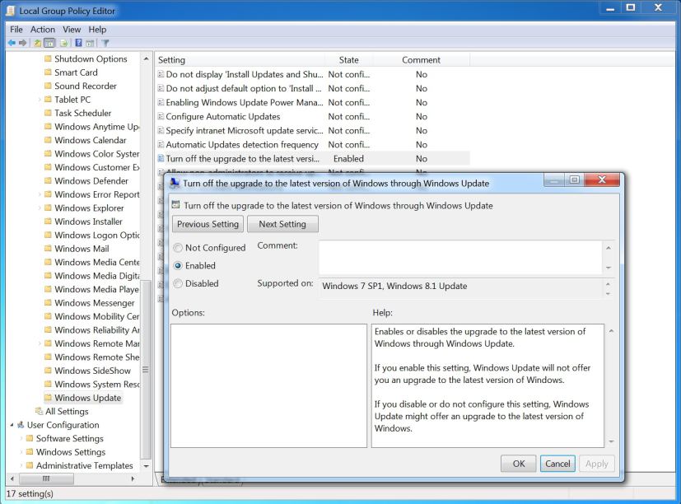681x504 pixels.
Task: Open the Help menu
Action: point(97,29)
